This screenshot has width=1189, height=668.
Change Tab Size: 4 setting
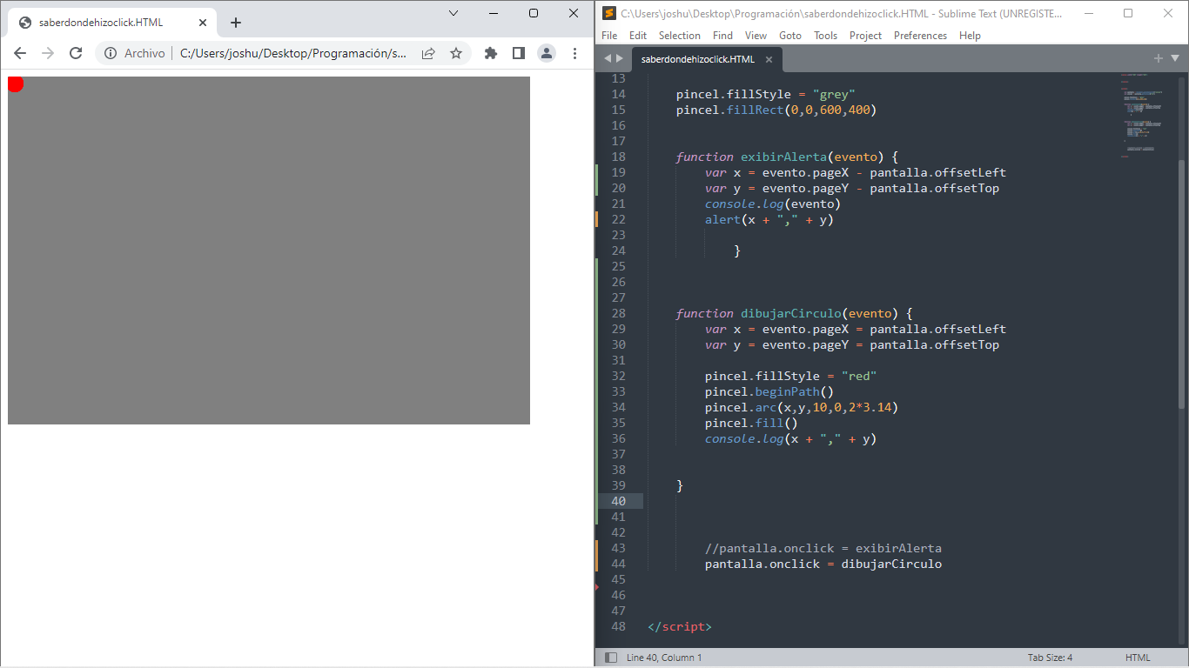point(1050,658)
